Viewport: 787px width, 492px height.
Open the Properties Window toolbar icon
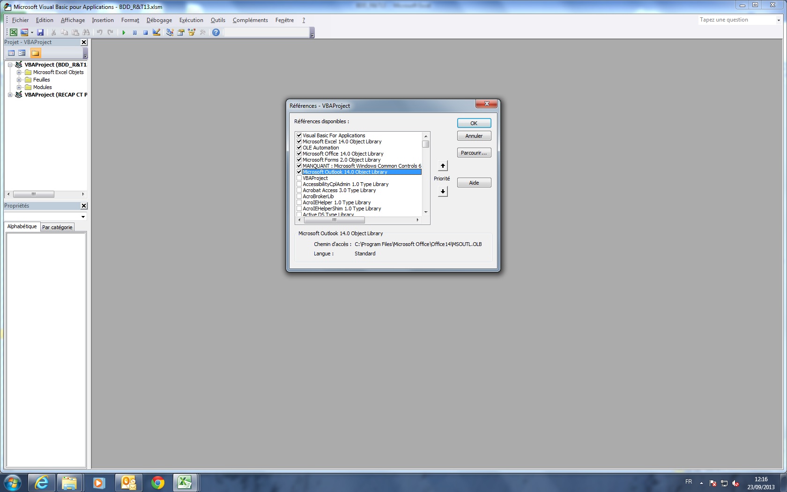[180, 32]
